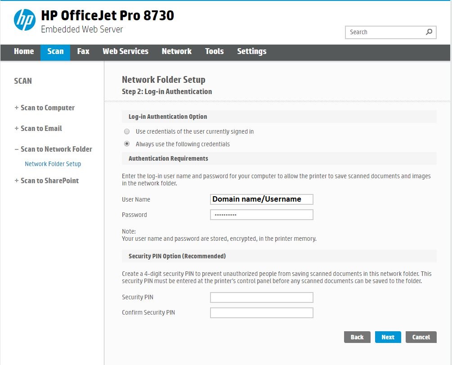Focus the Password field
This screenshot has width=452, height=365.
(x=262, y=215)
